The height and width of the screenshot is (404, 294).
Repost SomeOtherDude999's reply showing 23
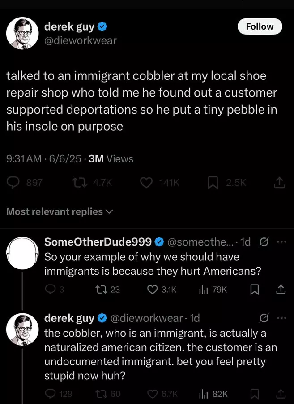pyautogui.click(x=101, y=290)
